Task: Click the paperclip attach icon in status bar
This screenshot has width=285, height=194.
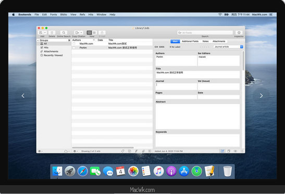Action: 143,151
